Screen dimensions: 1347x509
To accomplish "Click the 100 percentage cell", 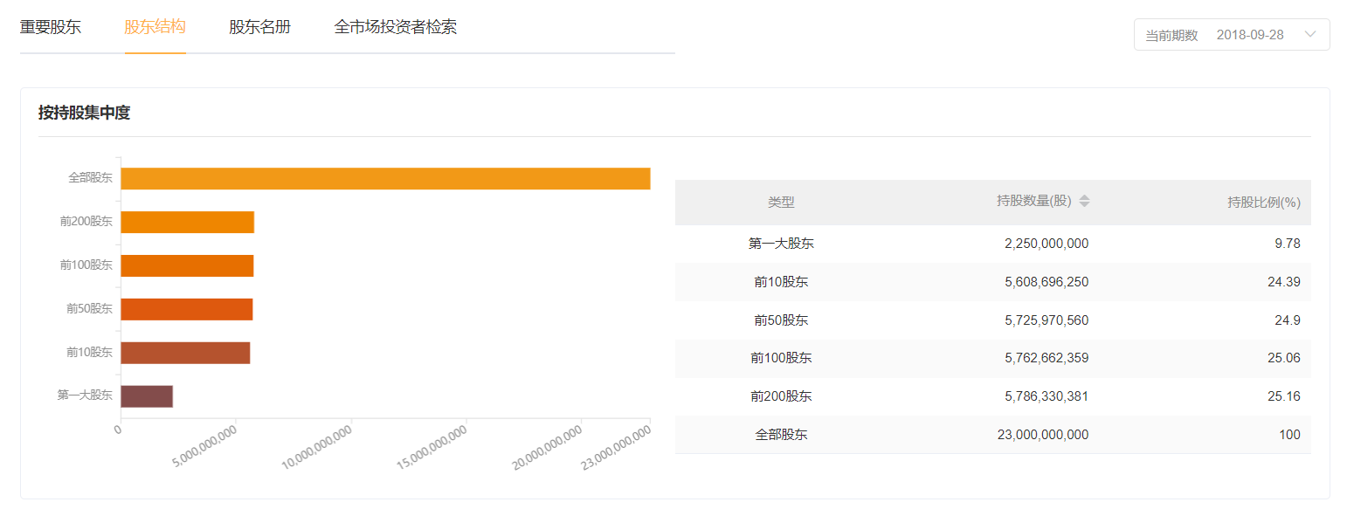I will point(1289,435).
